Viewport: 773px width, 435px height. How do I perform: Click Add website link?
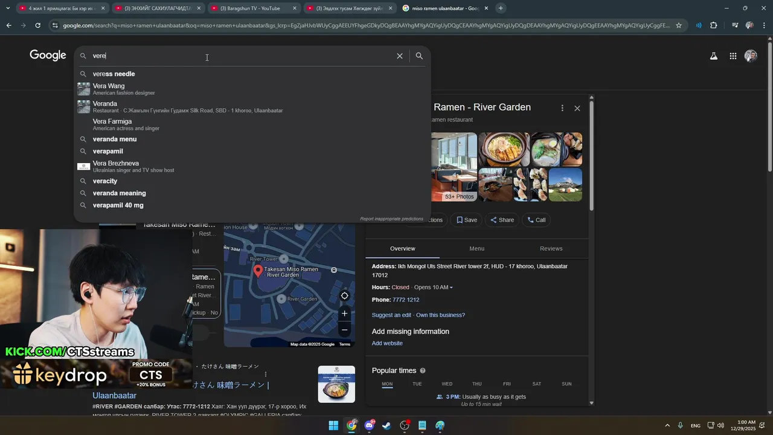point(387,343)
